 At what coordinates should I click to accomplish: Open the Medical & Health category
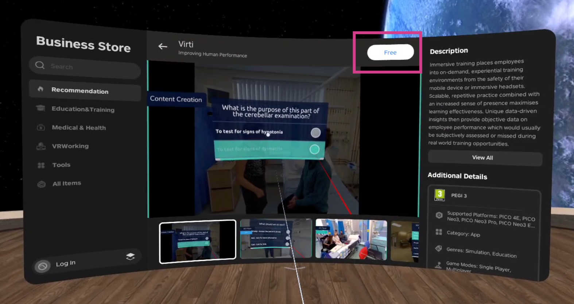79,128
